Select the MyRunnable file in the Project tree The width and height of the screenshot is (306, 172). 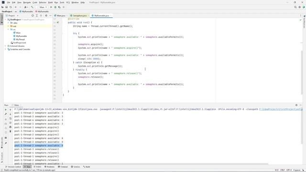21,36
